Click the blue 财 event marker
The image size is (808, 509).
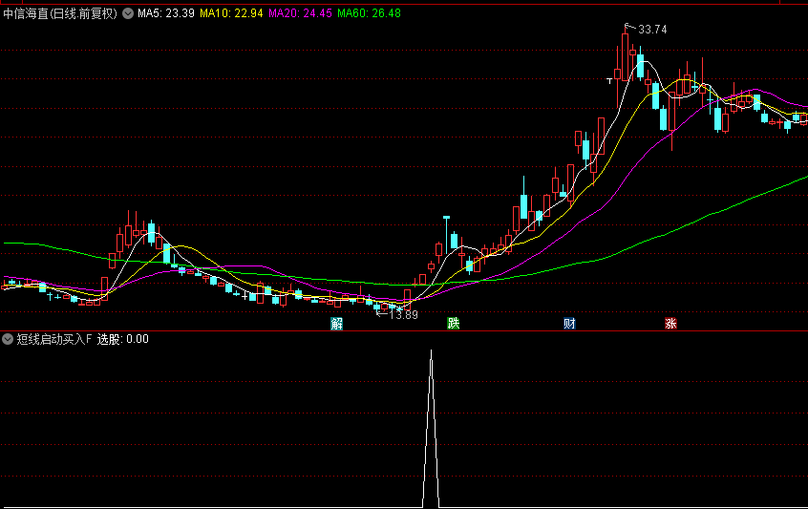[x=569, y=324]
